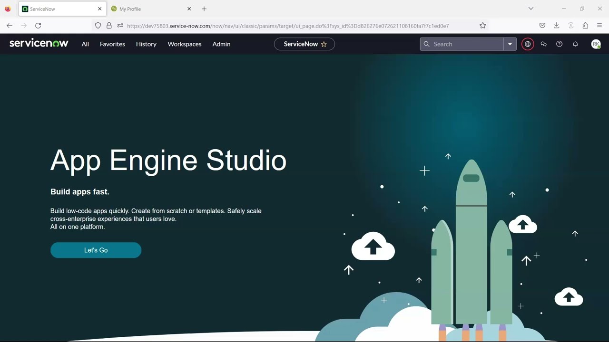Bookmark this page with the star icon
Screen dimensions: 609x342
(x=482, y=26)
